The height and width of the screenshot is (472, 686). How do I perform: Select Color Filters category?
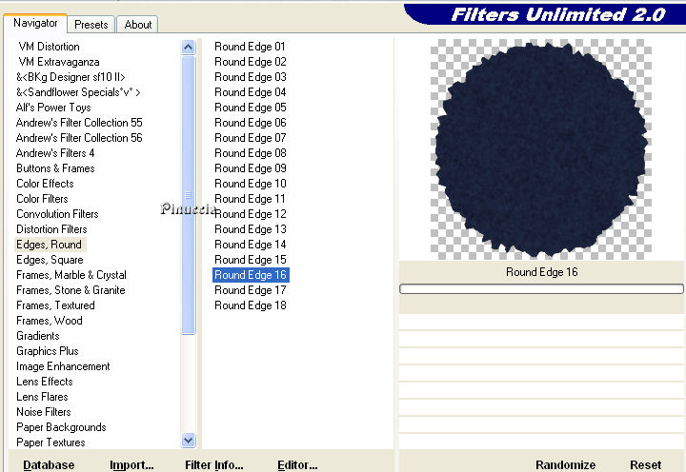click(42, 199)
